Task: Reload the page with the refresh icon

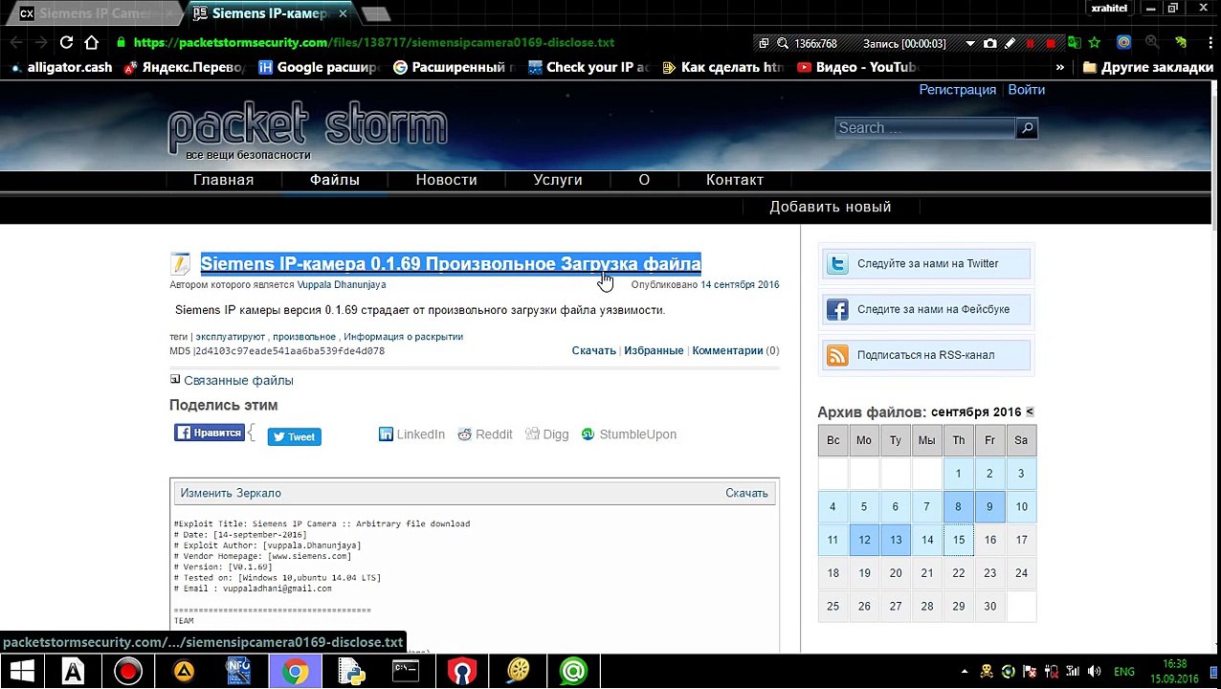Action: (66, 42)
